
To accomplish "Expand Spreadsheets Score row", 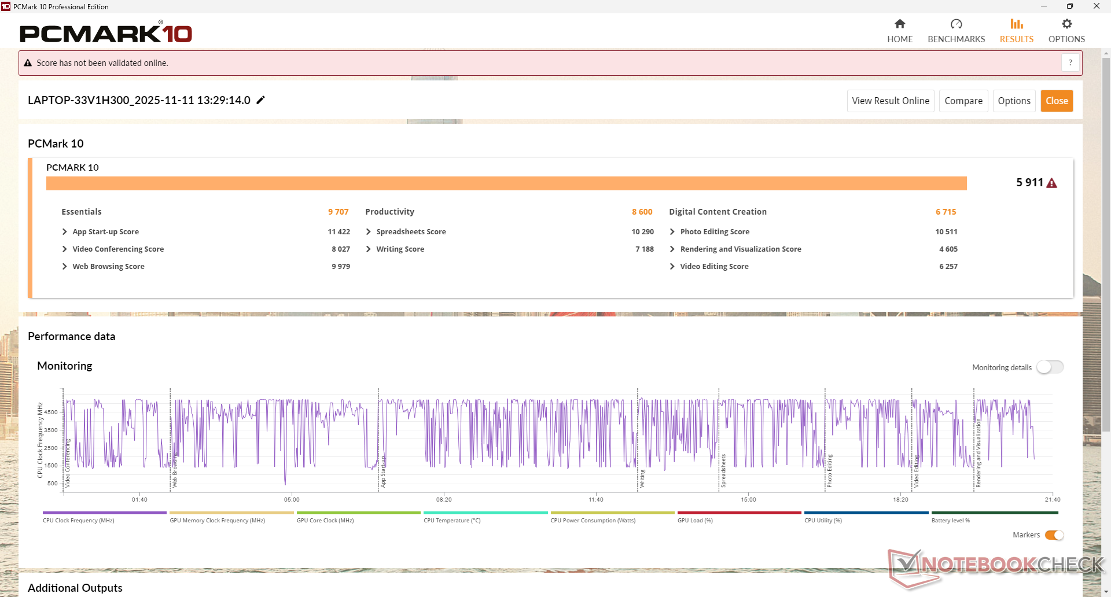I will click(x=369, y=232).
